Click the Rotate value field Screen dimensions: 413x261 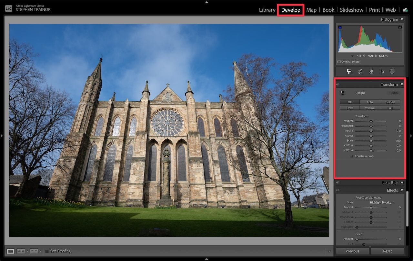coord(398,131)
